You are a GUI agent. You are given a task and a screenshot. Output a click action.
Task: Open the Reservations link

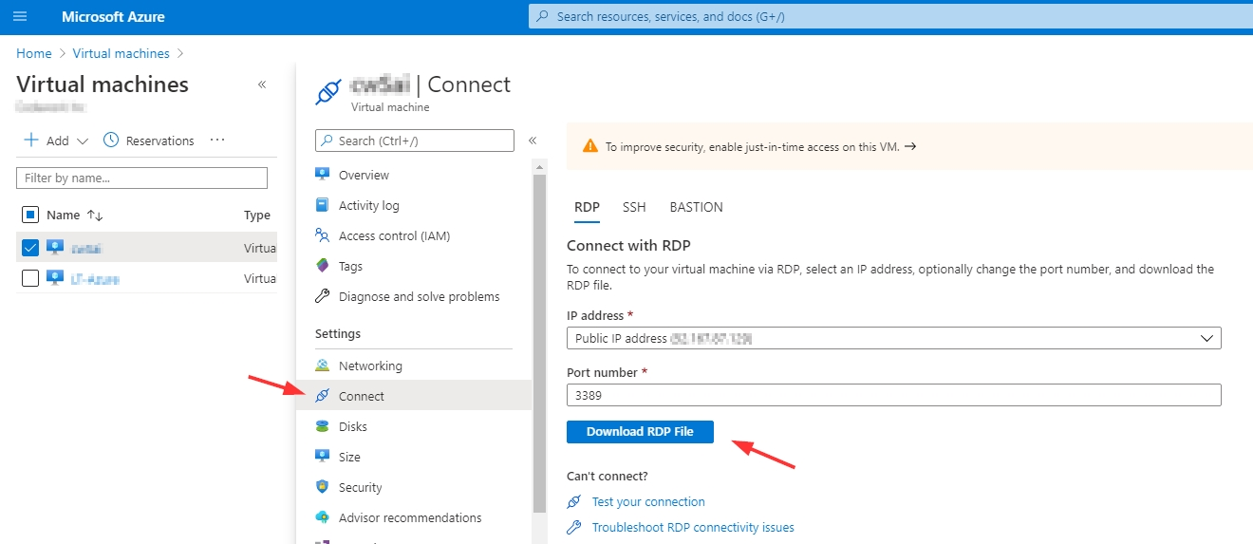tap(159, 141)
